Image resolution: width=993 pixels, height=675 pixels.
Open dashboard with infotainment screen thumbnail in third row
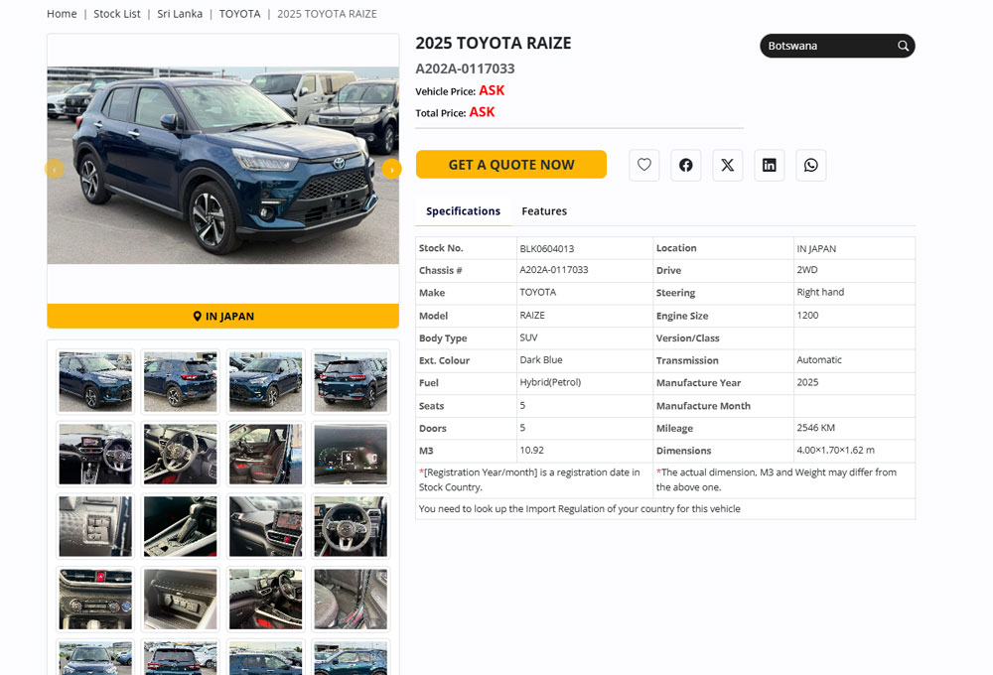pyautogui.click(x=266, y=526)
